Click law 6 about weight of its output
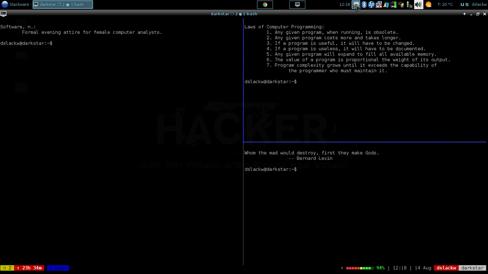Image resolution: width=488 pixels, height=274 pixels. [x=358, y=60]
